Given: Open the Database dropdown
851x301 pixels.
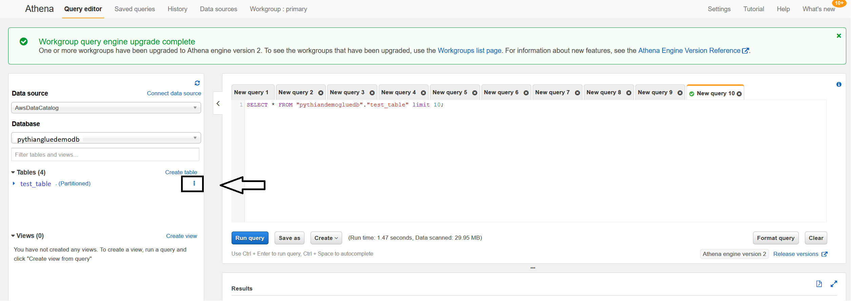Looking at the screenshot, I should [x=106, y=138].
